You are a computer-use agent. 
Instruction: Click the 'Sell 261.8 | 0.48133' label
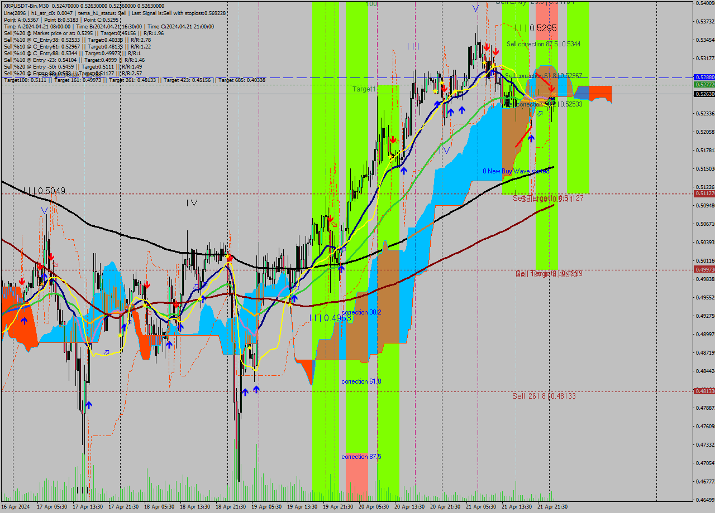click(x=544, y=396)
